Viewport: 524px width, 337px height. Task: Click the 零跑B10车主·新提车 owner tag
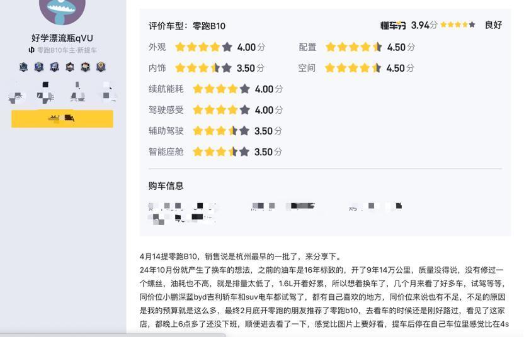(x=67, y=50)
